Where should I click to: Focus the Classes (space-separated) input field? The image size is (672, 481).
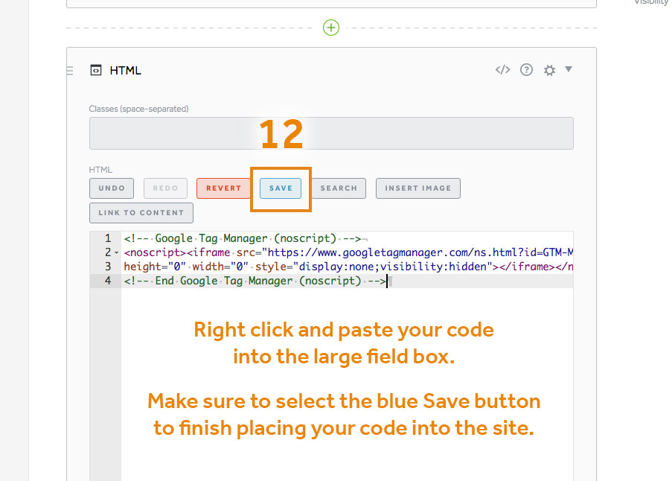pyautogui.click(x=331, y=133)
